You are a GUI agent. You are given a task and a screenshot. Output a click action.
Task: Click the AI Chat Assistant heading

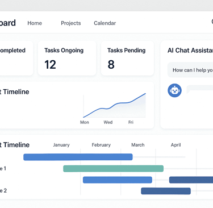click(190, 51)
